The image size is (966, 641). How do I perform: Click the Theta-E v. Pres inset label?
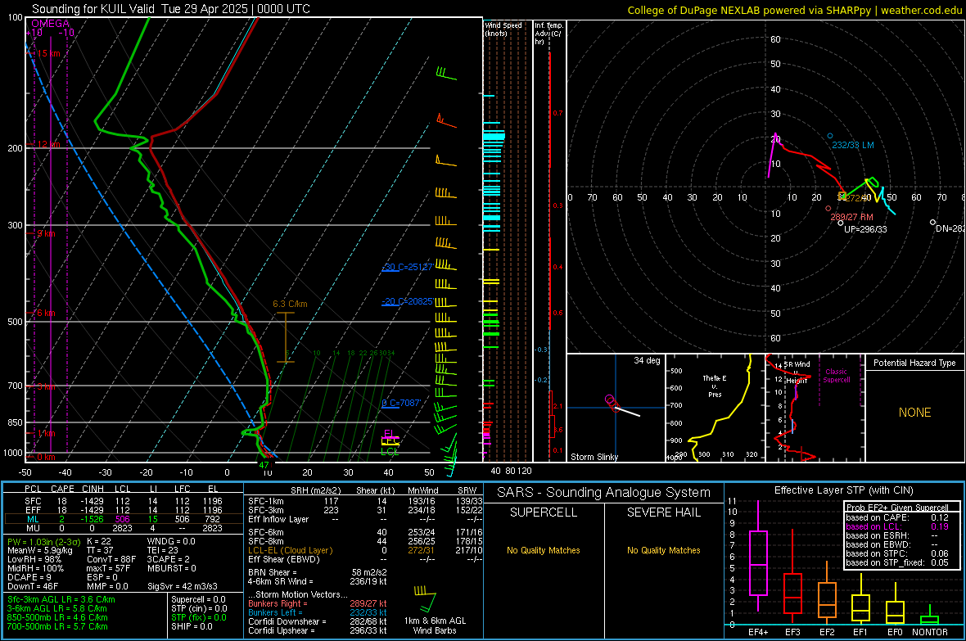tap(715, 386)
